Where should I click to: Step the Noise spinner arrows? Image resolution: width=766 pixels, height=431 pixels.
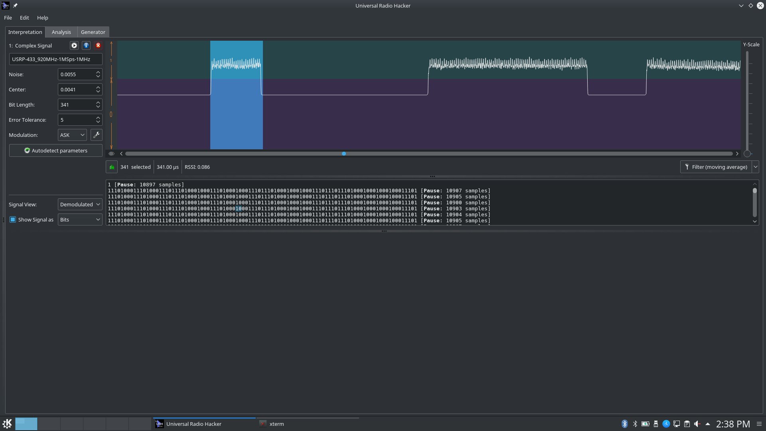click(98, 74)
